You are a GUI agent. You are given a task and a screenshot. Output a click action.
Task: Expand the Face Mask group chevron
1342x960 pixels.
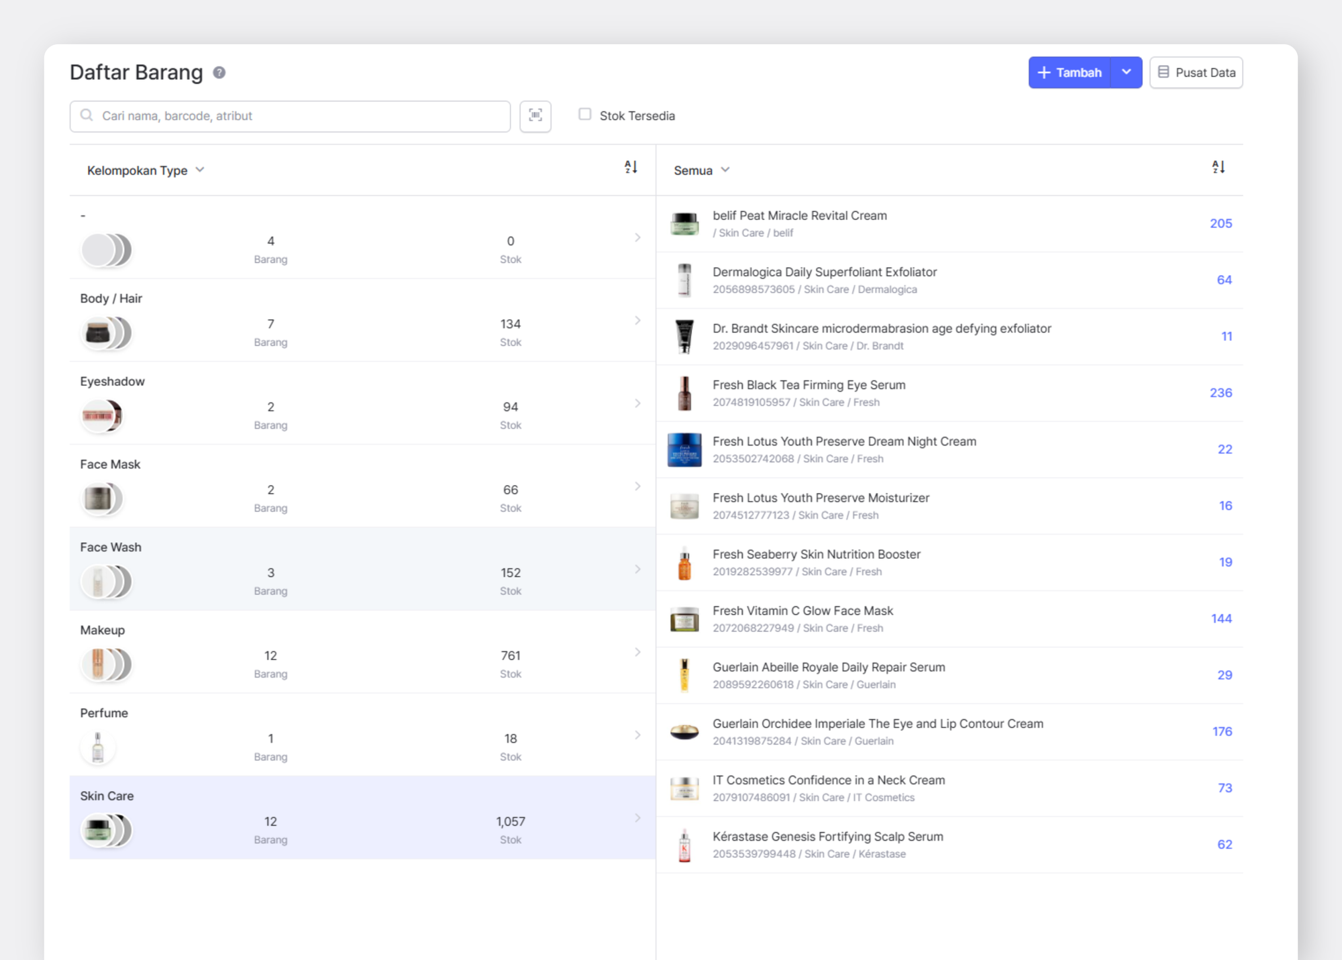(x=637, y=486)
